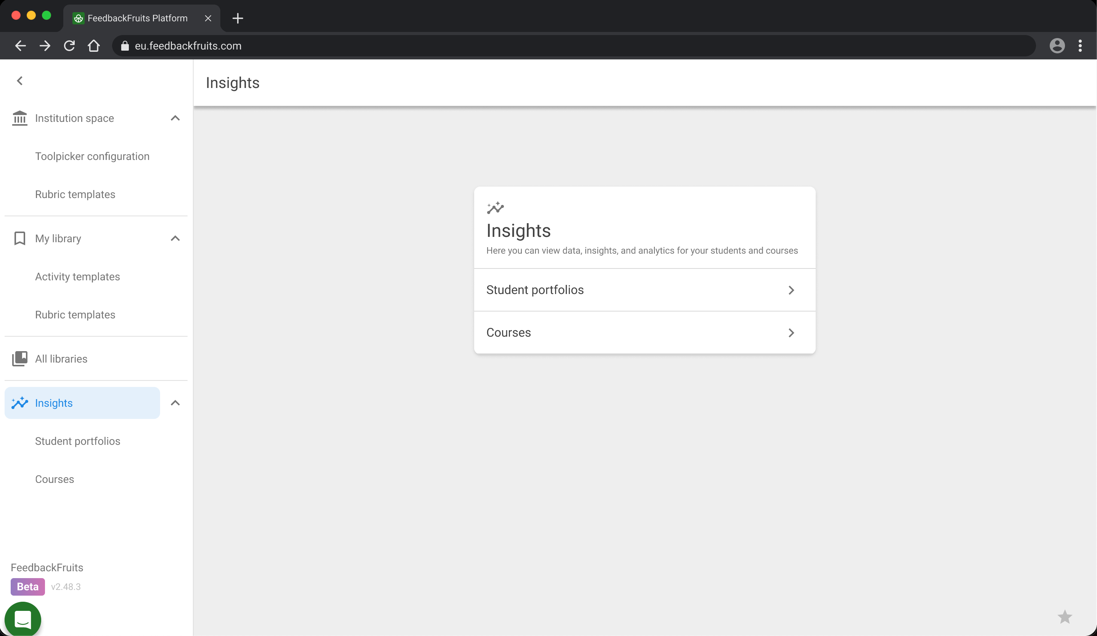
Task: Click the FeedbackFruits tab favicon
Action: coord(79,18)
